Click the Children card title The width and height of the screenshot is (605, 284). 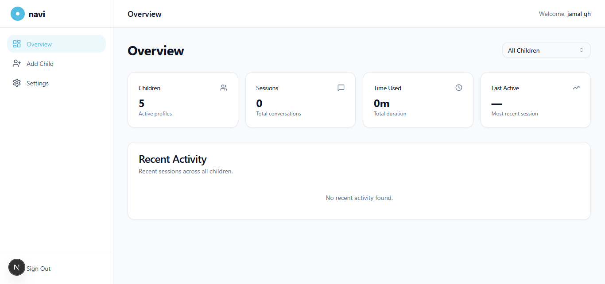tap(150, 88)
